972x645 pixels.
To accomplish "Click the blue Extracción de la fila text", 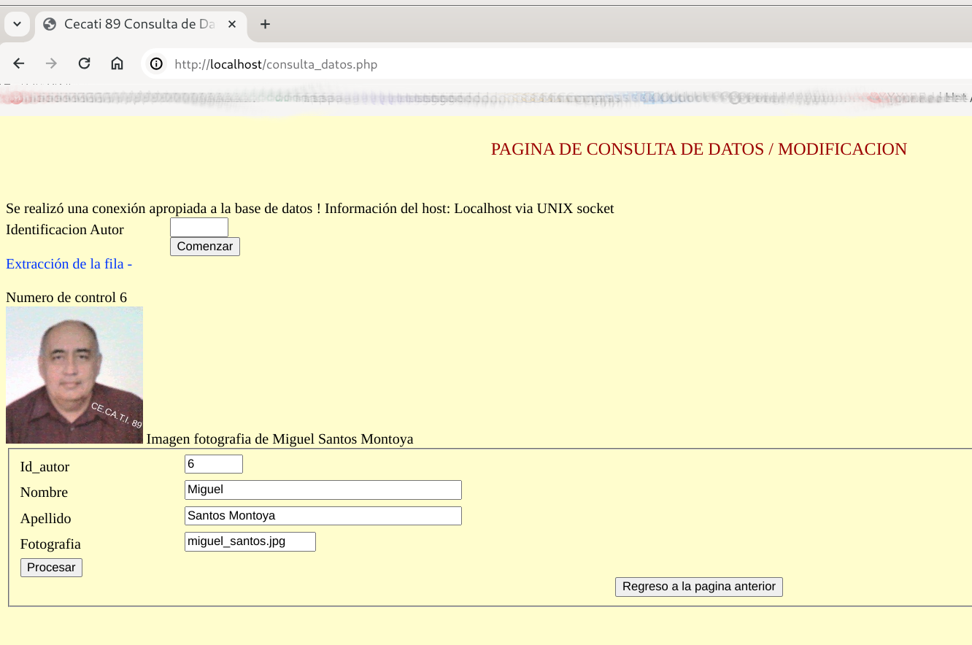I will tap(69, 264).
